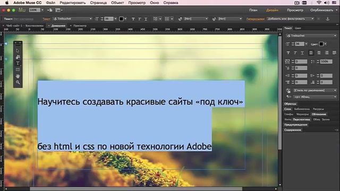340x191 pixels.
Task: Open the zoom level dropdown arrow
Action: pyautogui.click(x=42, y=10)
